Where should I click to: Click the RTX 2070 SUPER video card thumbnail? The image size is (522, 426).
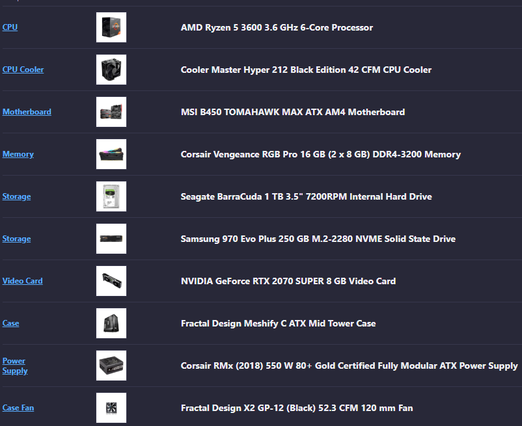pyautogui.click(x=111, y=281)
